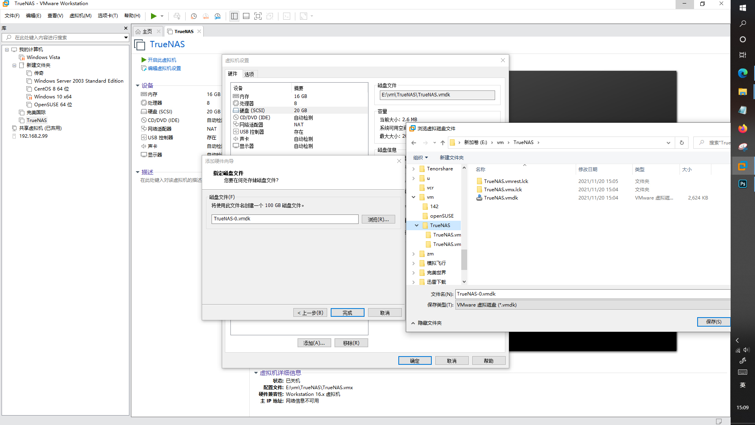The image size is (755, 425).
Task: Refresh the file browser location
Action: [x=682, y=142]
